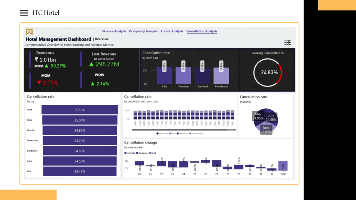
Task: Select the June pie slice
Action: pos(266,129)
